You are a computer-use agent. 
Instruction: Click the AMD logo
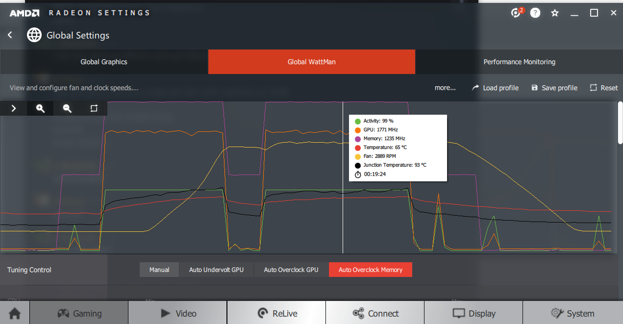pyautogui.click(x=24, y=13)
